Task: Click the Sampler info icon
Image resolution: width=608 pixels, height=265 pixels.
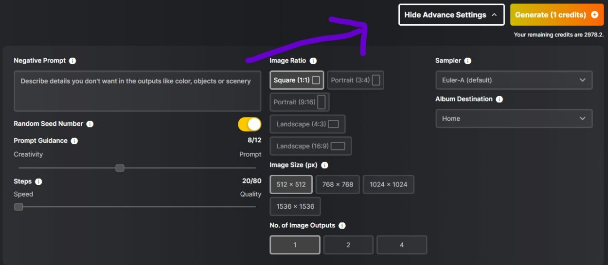Action: point(467,61)
